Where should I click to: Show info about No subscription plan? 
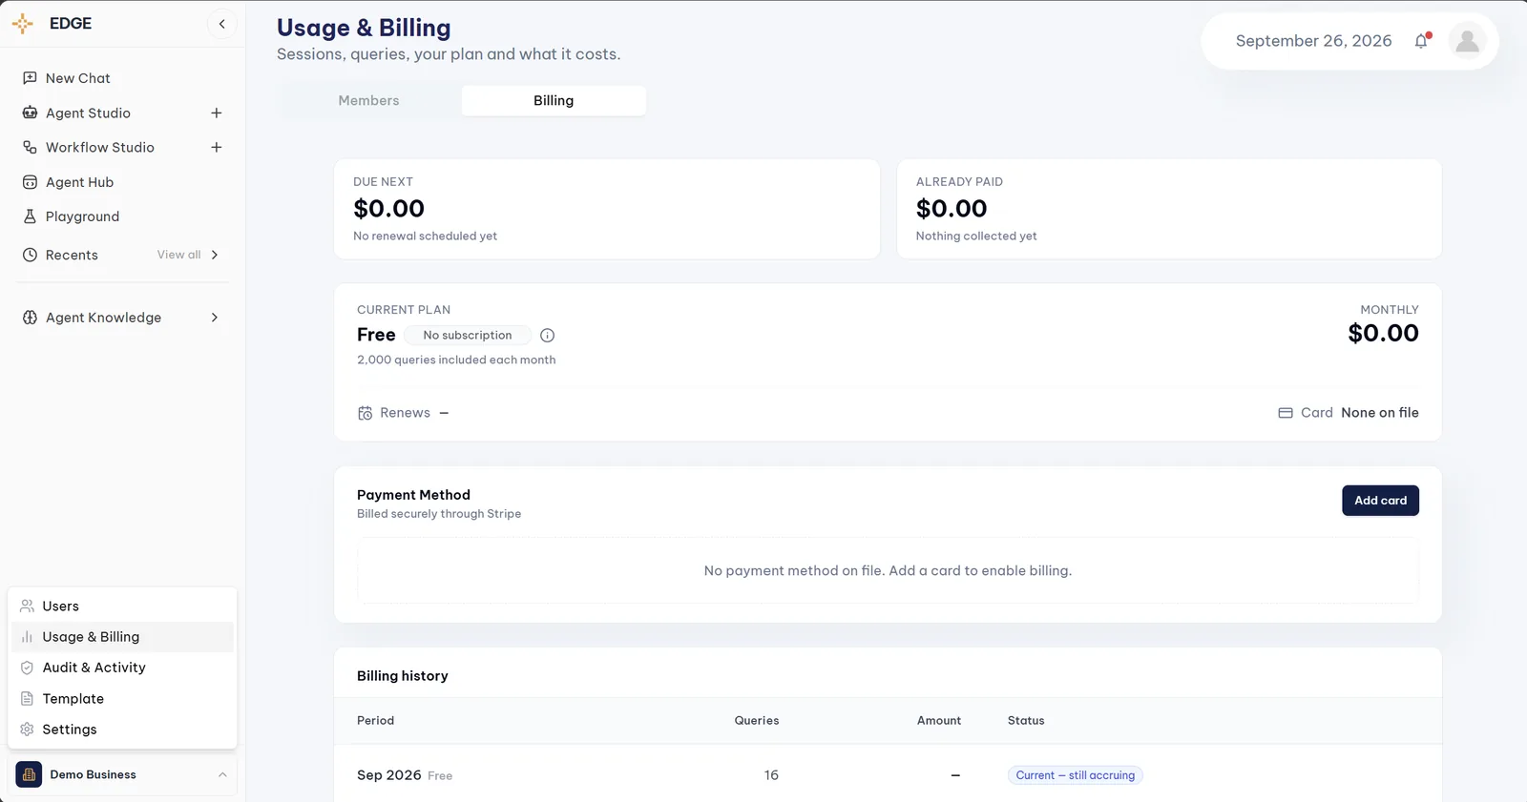pyautogui.click(x=547, y=336)
